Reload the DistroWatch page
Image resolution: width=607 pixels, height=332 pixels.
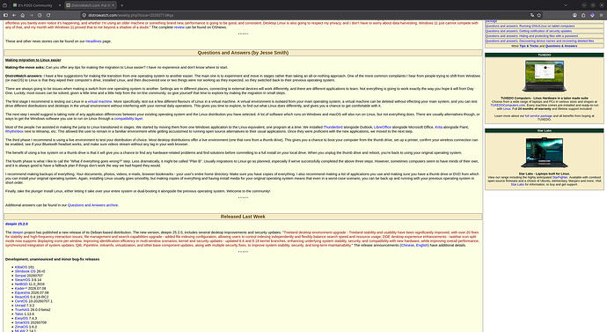click(48, 15)
